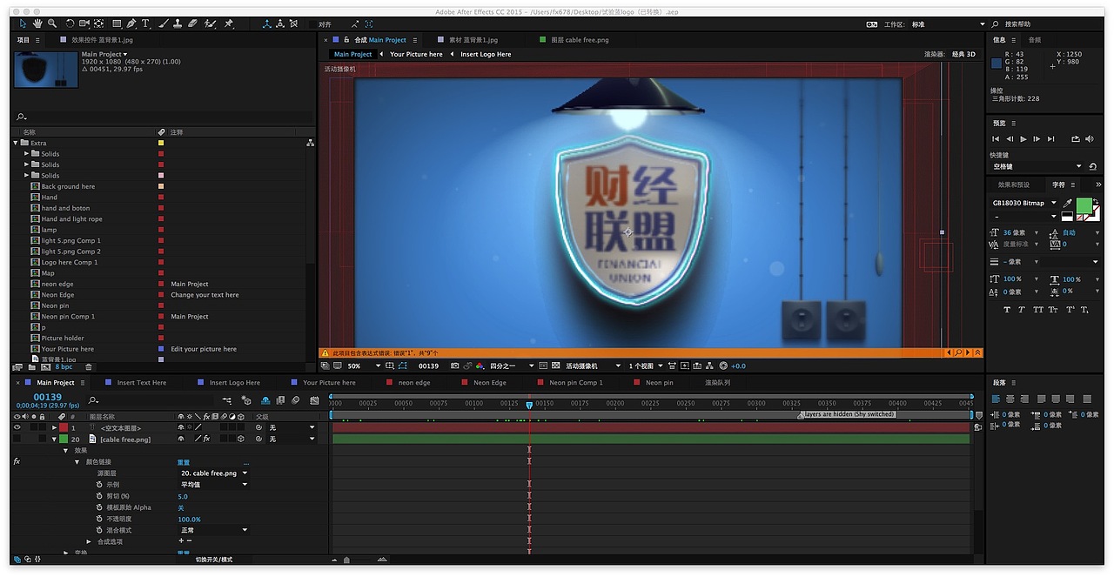Open the 源图层 cable free.png dropdown

[x=214, y=473]
